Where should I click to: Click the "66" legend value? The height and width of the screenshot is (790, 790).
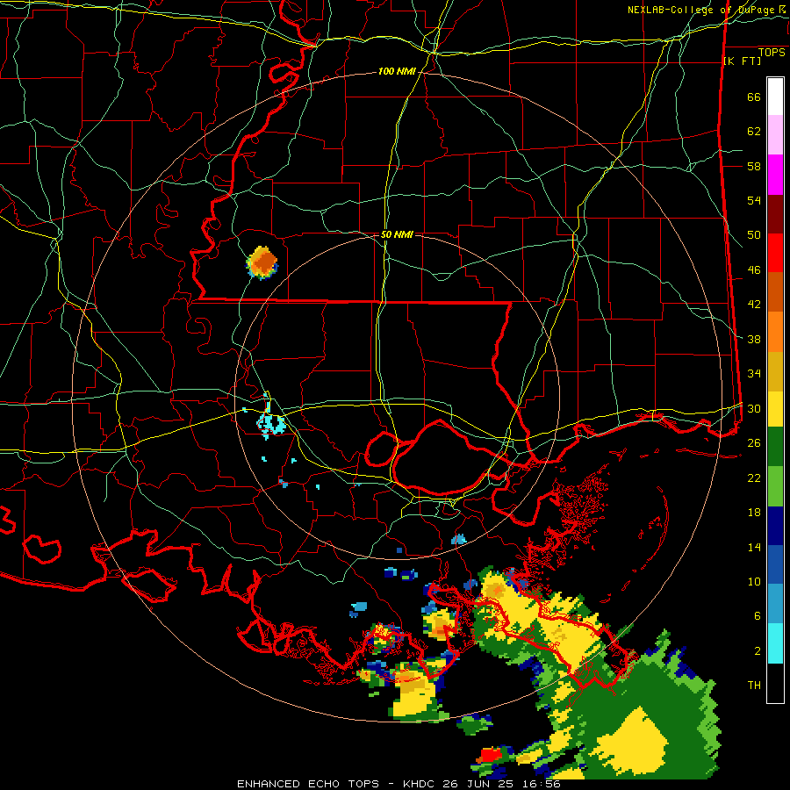point(754,97)
